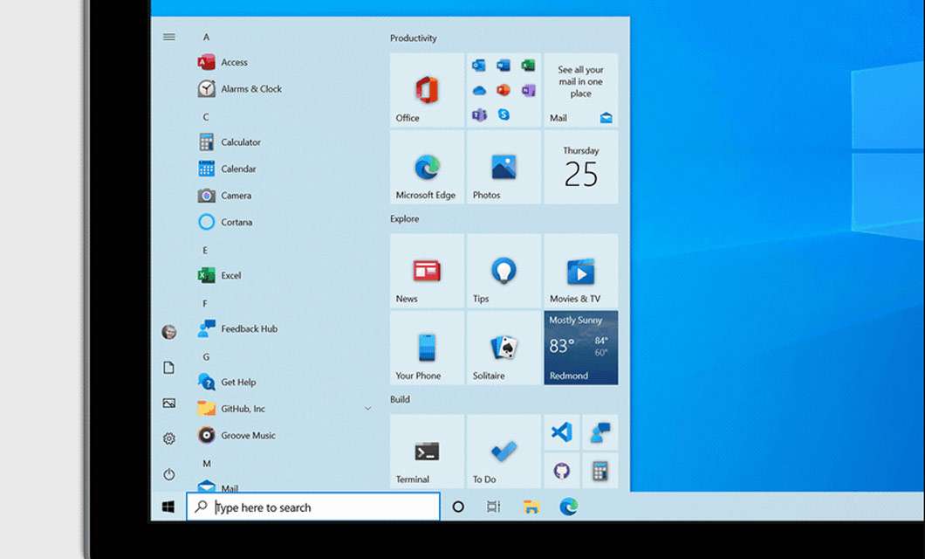Open the Solitaire game tile
The image size is (925, 559).
[504, 348]
